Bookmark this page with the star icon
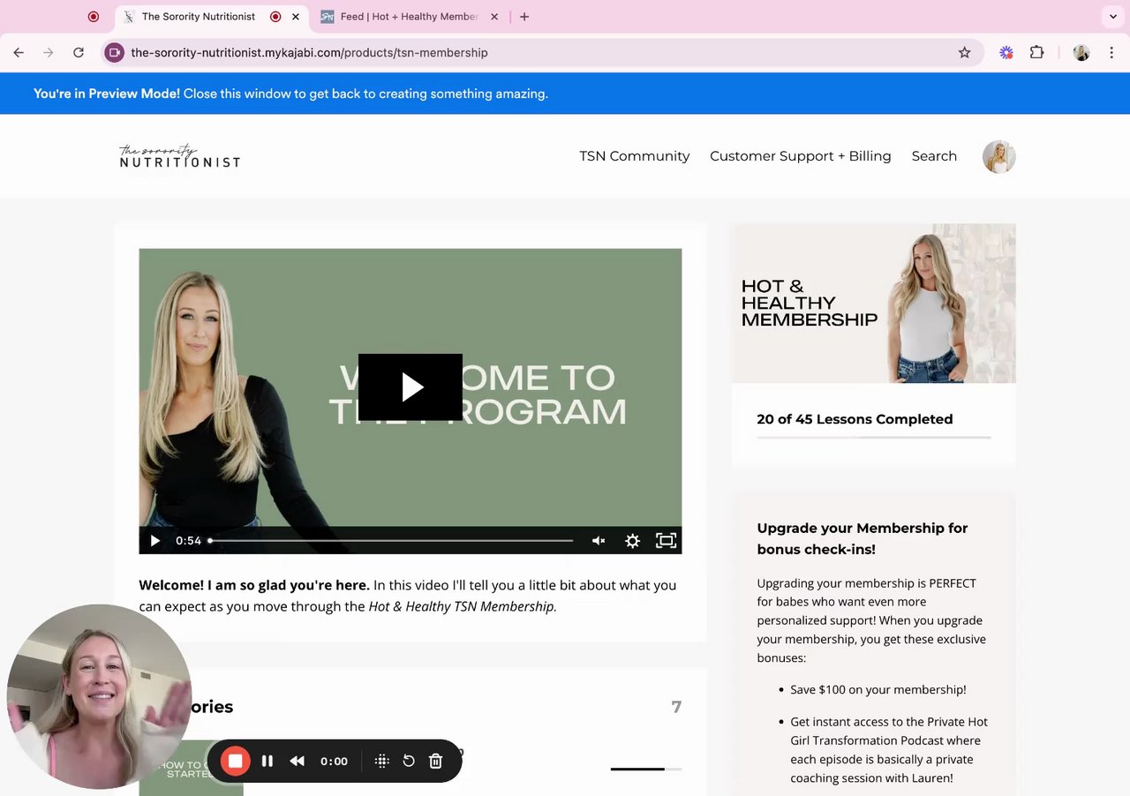Viewport: 1130px width, 796px height. (965, 53)
